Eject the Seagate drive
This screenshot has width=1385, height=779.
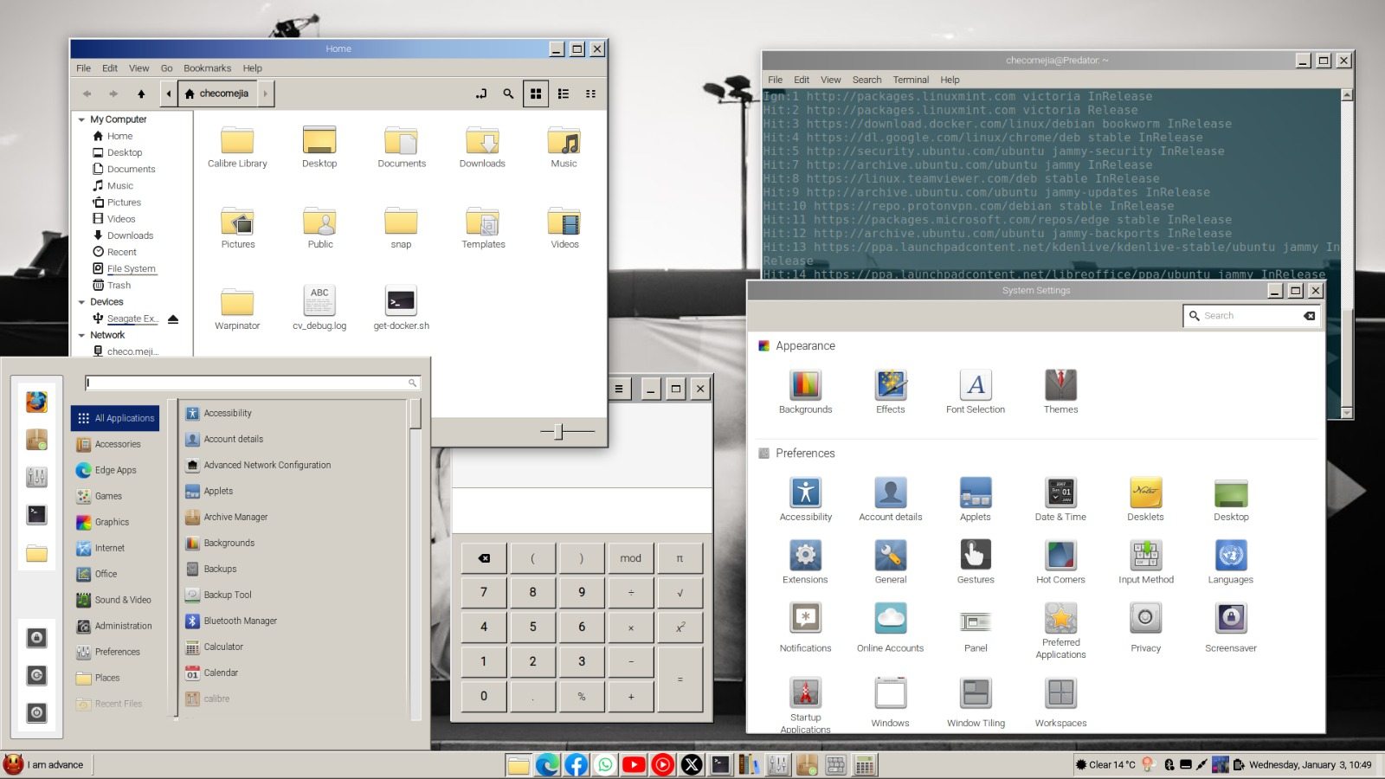pos(172,319)
